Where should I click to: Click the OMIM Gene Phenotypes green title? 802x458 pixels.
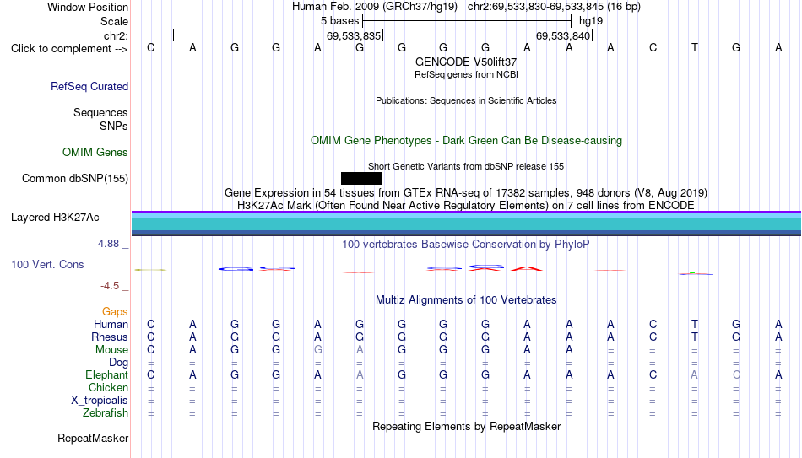pyautogui.click(x=466, y=141)
